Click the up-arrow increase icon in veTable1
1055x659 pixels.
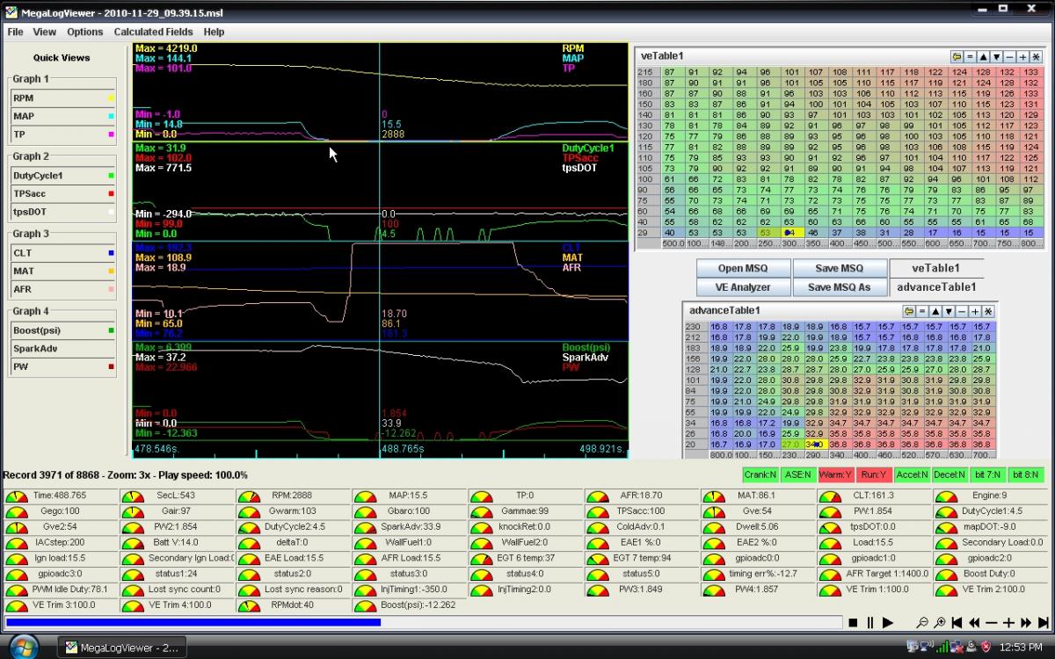click(984, 56)
